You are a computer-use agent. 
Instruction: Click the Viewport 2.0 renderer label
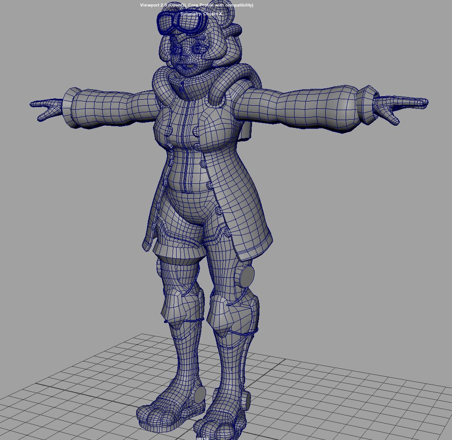click(x=197, y=5)
